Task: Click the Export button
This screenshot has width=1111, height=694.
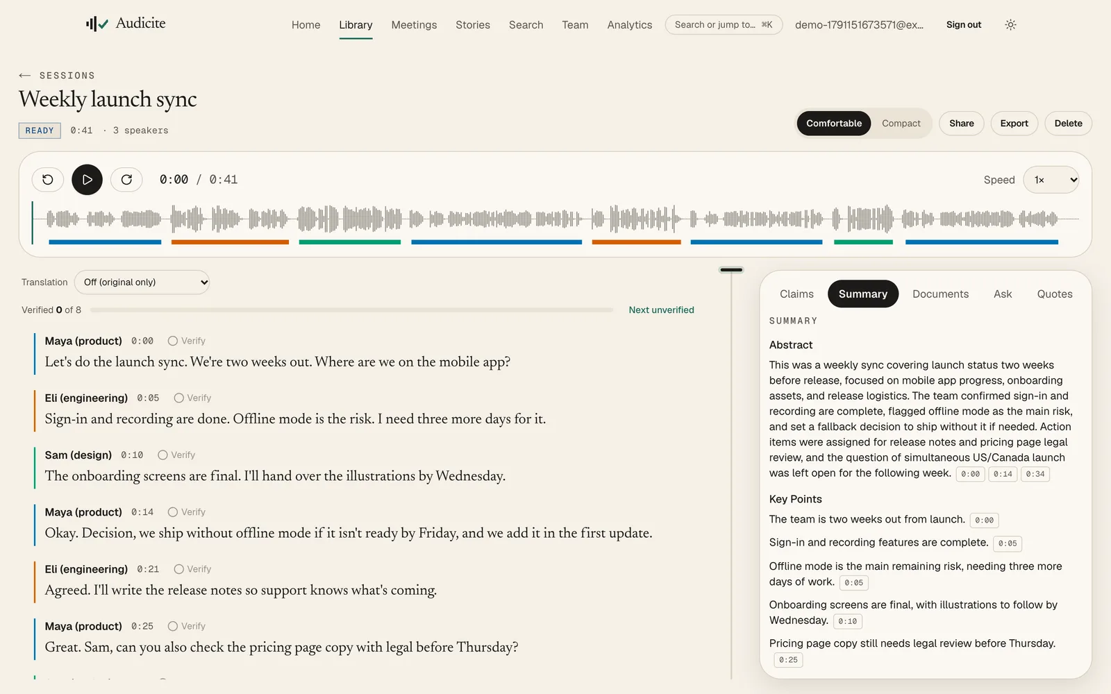Action: coord(1014,124)
